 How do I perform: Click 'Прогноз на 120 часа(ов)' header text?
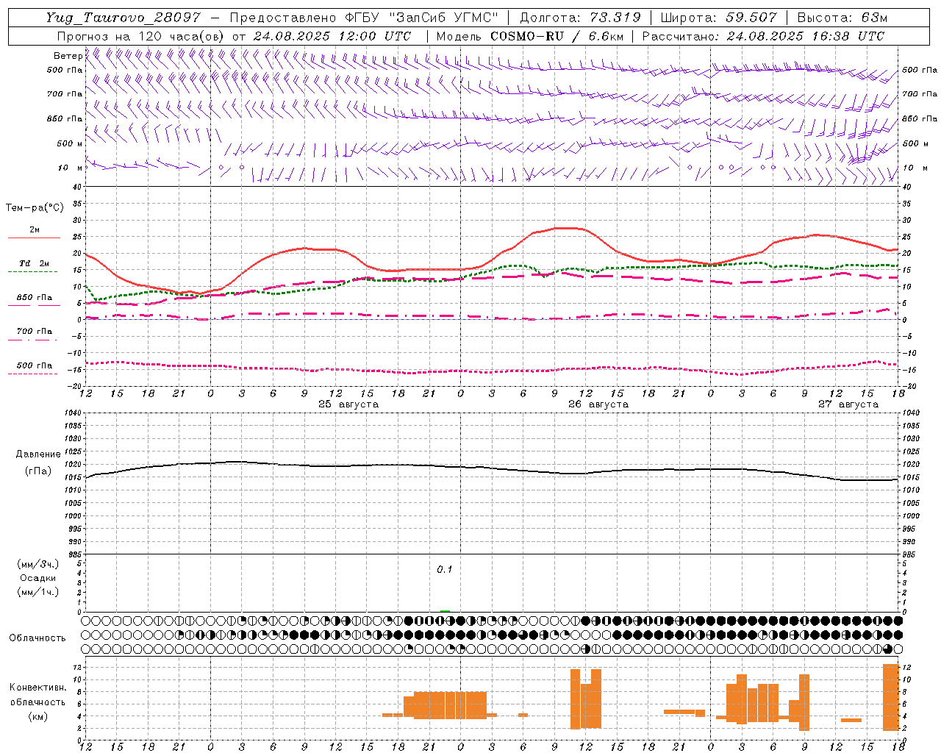coord(142,36)
